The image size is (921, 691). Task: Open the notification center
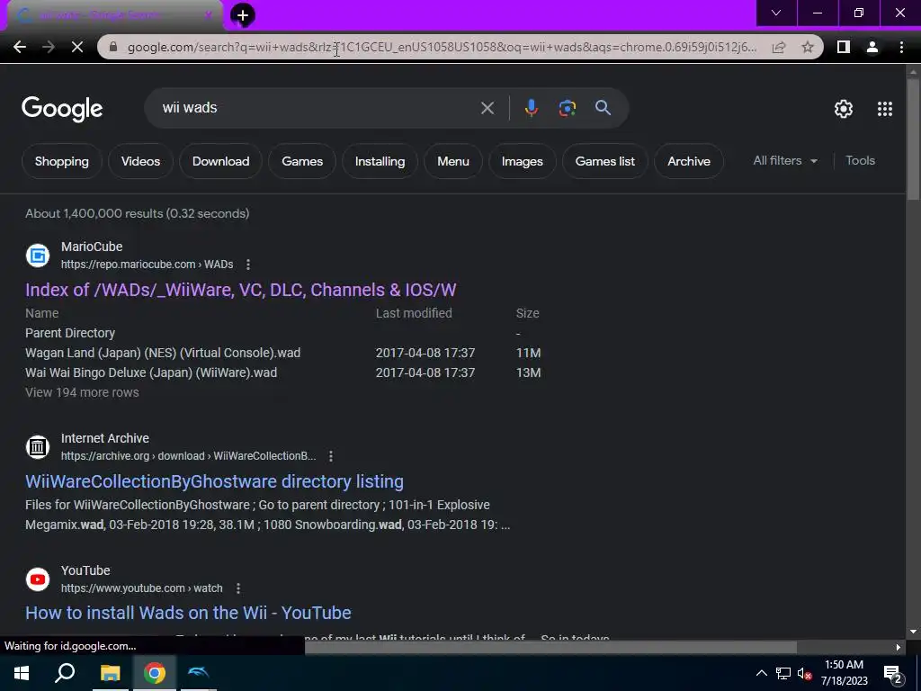point(892,674)
